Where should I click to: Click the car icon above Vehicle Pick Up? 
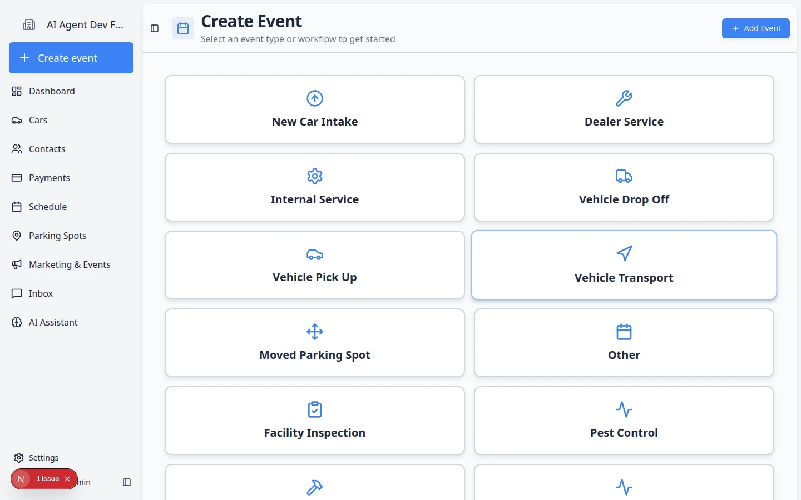coord(315,254)
